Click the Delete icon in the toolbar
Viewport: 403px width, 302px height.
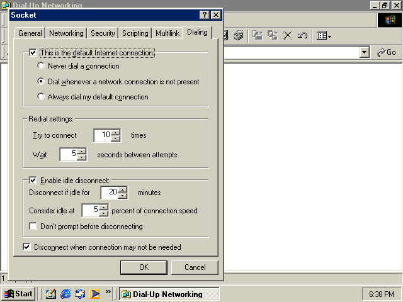tap(288, 36)
